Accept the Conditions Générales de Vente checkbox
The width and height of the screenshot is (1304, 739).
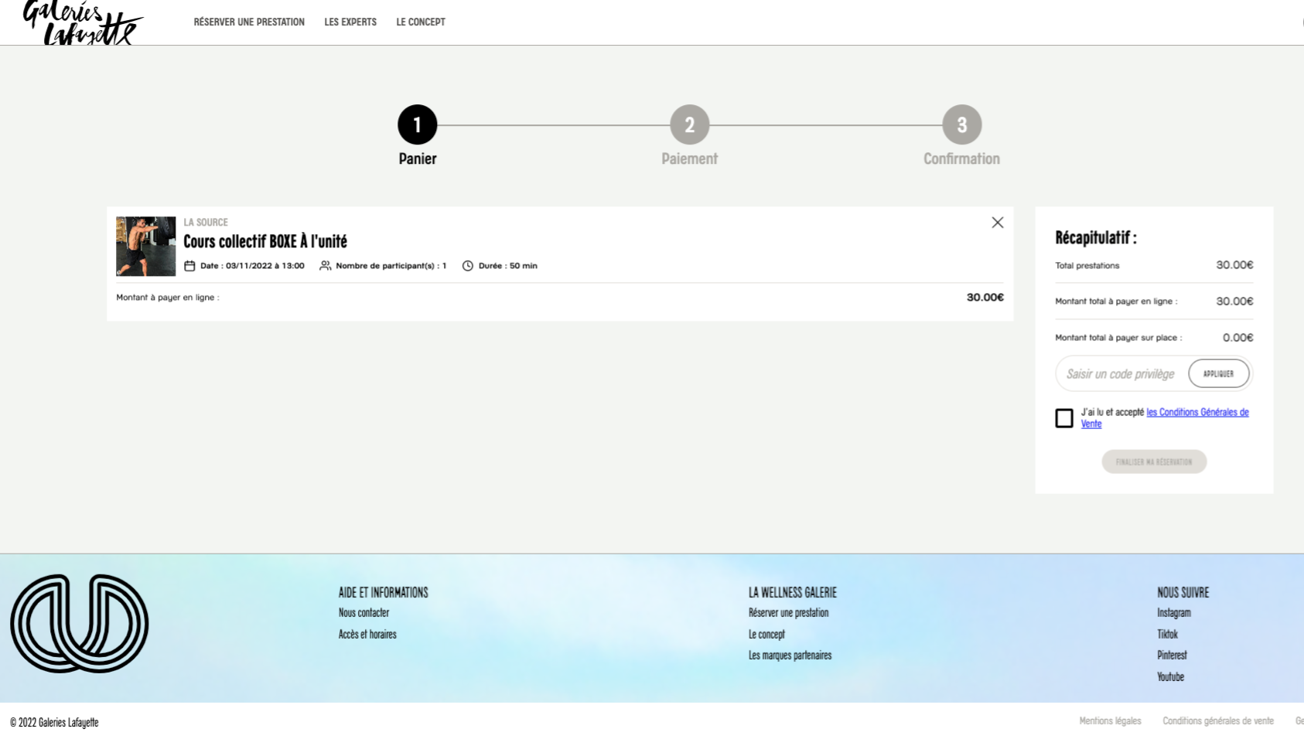click(x=1064, y=418)
